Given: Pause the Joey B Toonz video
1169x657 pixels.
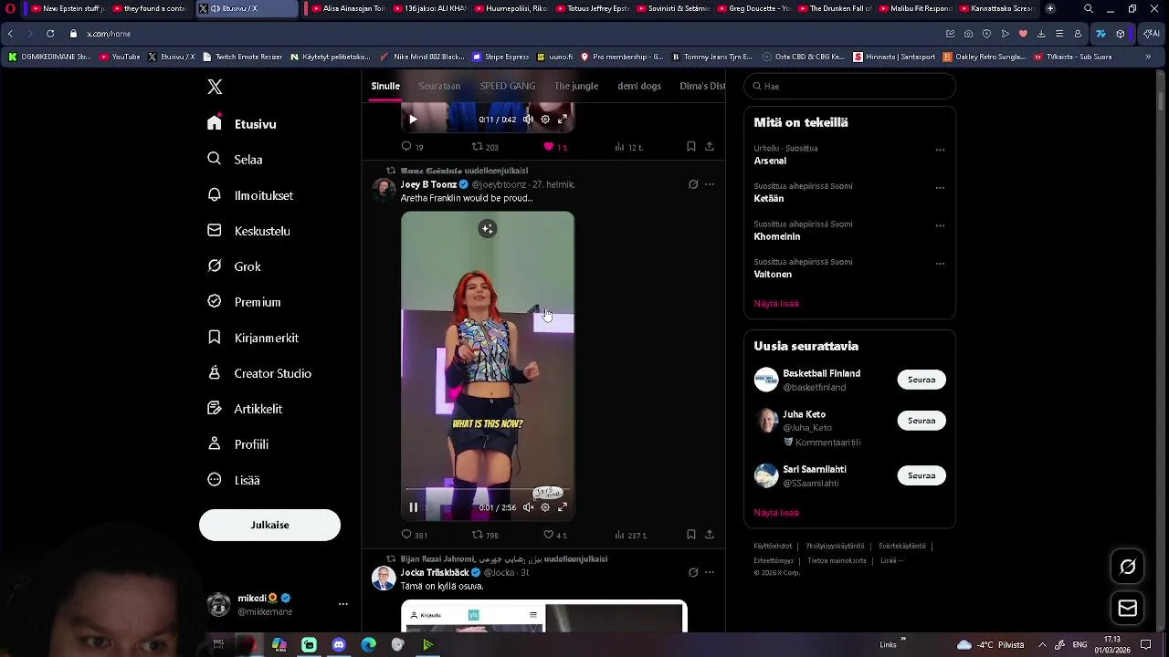Looking at the screenshot, I should pos(413,507).
